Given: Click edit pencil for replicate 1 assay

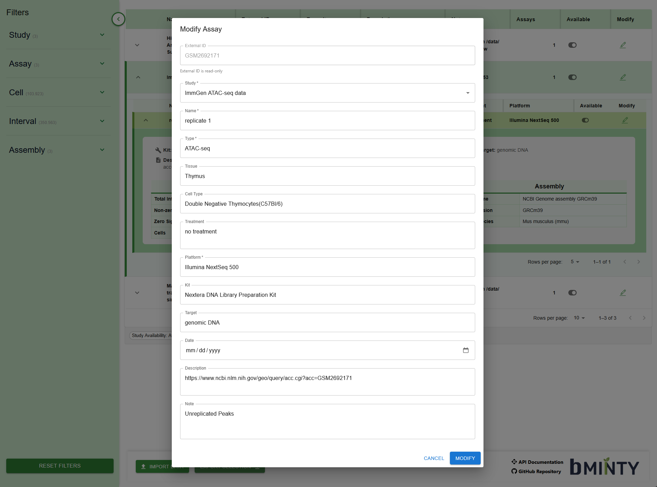Looking at the screenshot, I should coord(625,120).
